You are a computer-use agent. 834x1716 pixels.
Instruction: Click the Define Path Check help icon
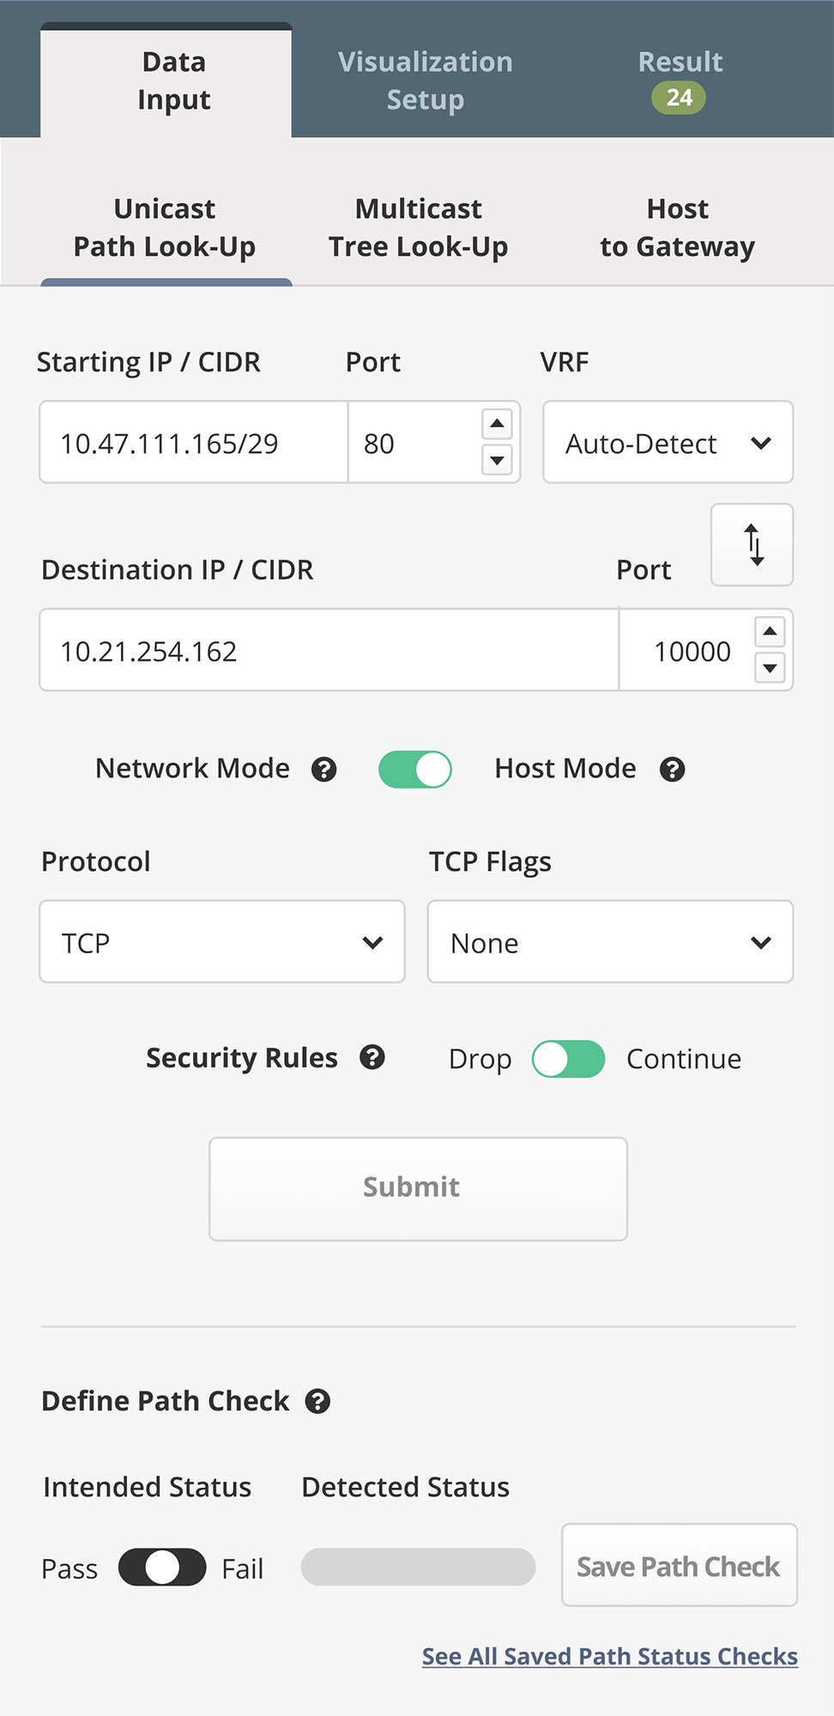click(318, 1401)
